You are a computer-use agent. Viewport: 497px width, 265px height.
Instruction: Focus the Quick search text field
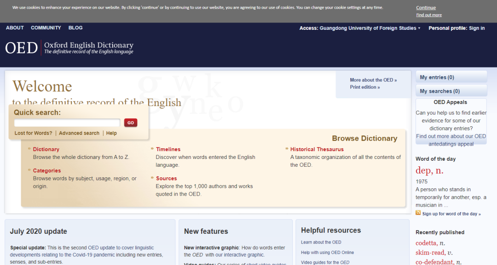67,123
